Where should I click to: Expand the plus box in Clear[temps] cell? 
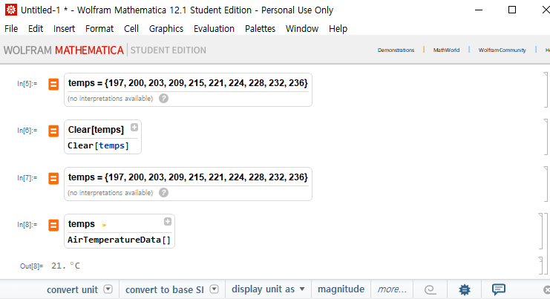[x=134, y=127]
